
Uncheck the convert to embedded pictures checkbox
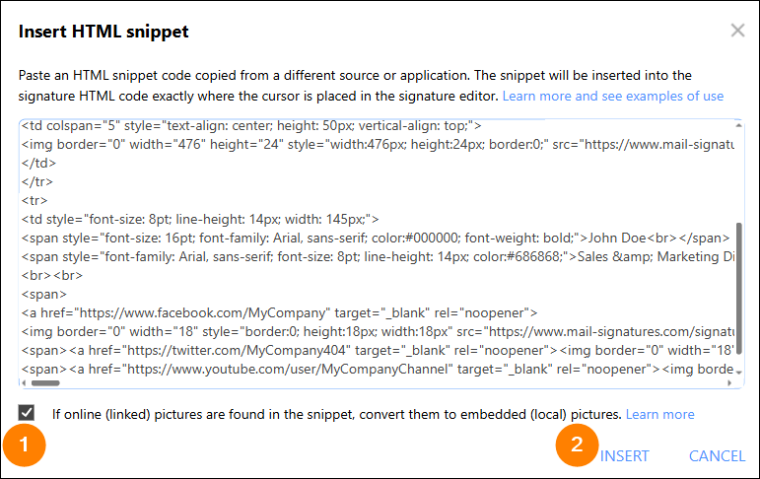pyautogui.click(x=27, y=413)
